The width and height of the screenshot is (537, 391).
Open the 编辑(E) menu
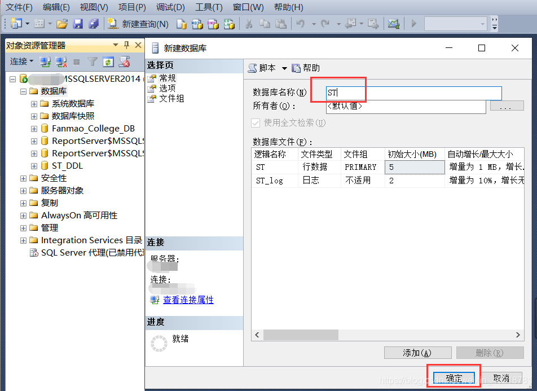point(56,7)
